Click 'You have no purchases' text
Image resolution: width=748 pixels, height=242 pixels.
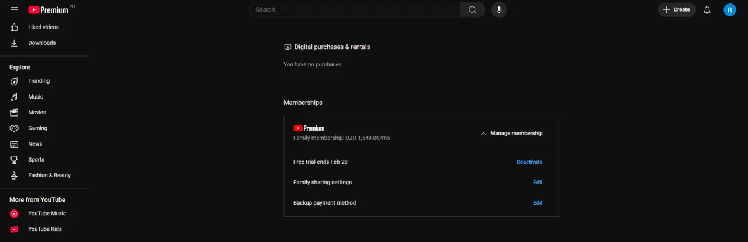313,65
